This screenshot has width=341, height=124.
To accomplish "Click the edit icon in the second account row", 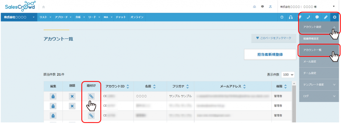I will [53, 106].
